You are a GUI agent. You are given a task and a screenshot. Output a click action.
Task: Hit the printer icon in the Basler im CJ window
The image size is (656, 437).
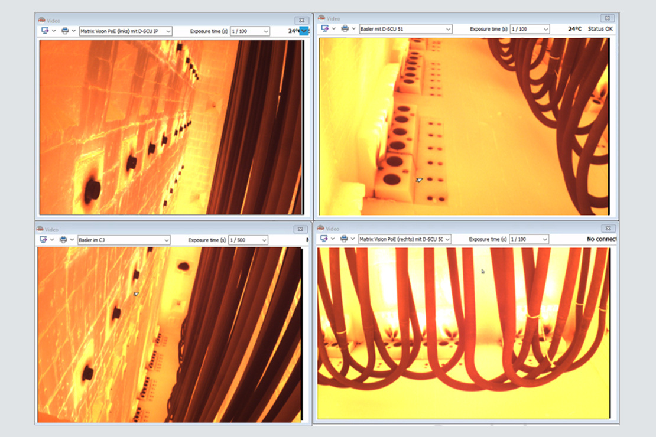click(63, 240)
